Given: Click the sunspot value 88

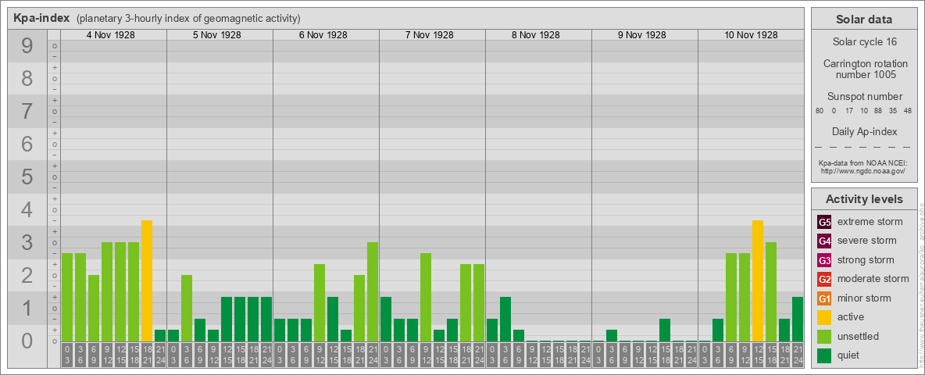Looking at the screenshot, I should pyautogui.click(x=878, y=110).
